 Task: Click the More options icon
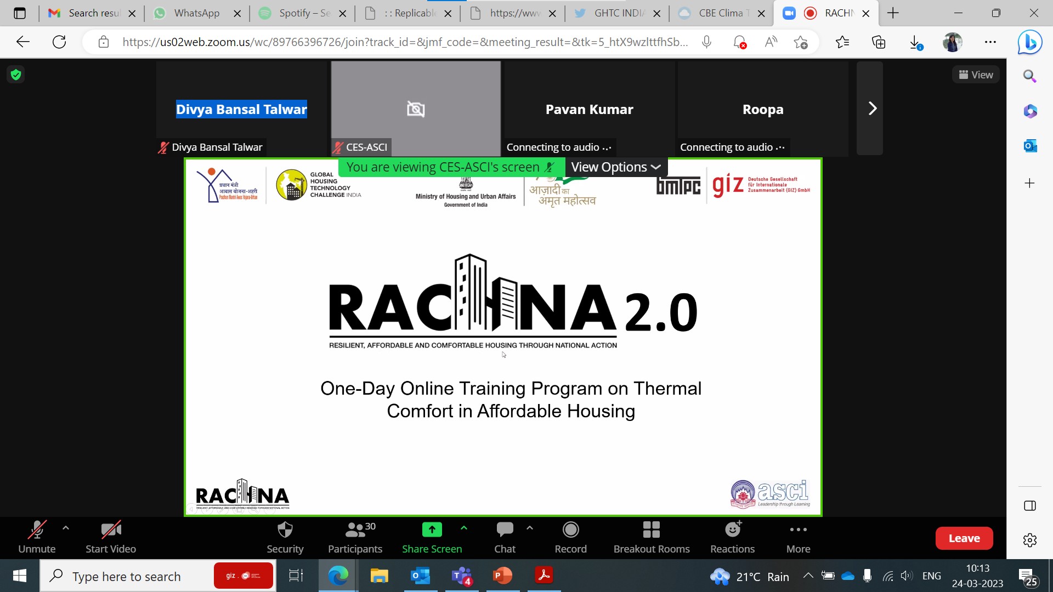(x=798, y=530)
